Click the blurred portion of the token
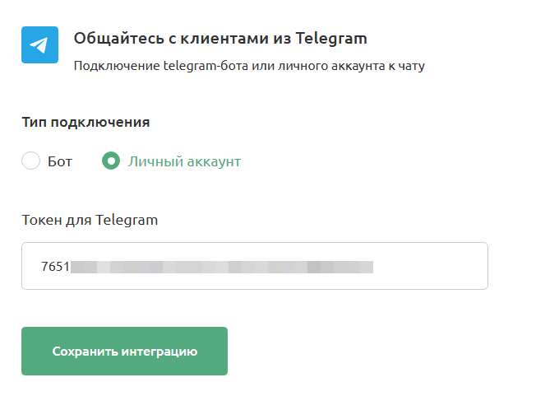Image resolution: width=536 pixels, height=410 pixels. [222, 267]
